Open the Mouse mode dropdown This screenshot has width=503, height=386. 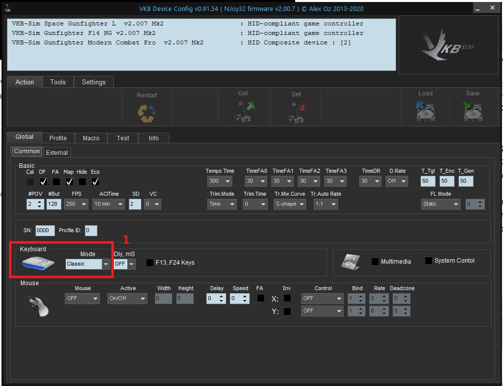pyautogui.click(x=82, y=299)
